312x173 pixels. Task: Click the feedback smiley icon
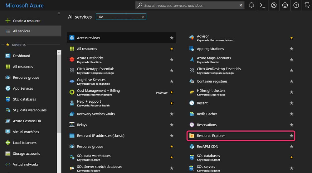pos(285,5)
